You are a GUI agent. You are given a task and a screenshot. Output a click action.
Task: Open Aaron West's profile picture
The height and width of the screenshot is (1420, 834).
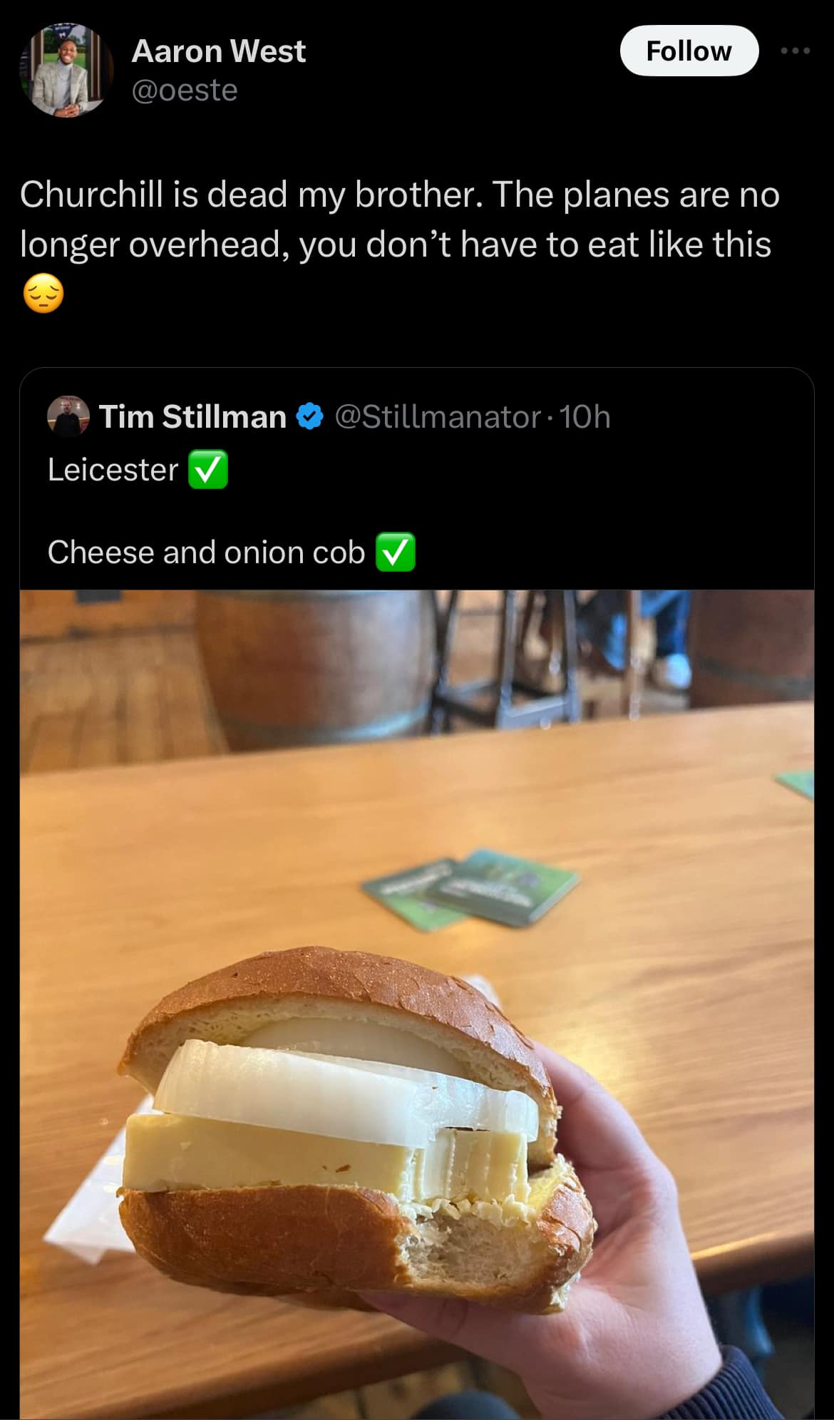pos(66,71)
